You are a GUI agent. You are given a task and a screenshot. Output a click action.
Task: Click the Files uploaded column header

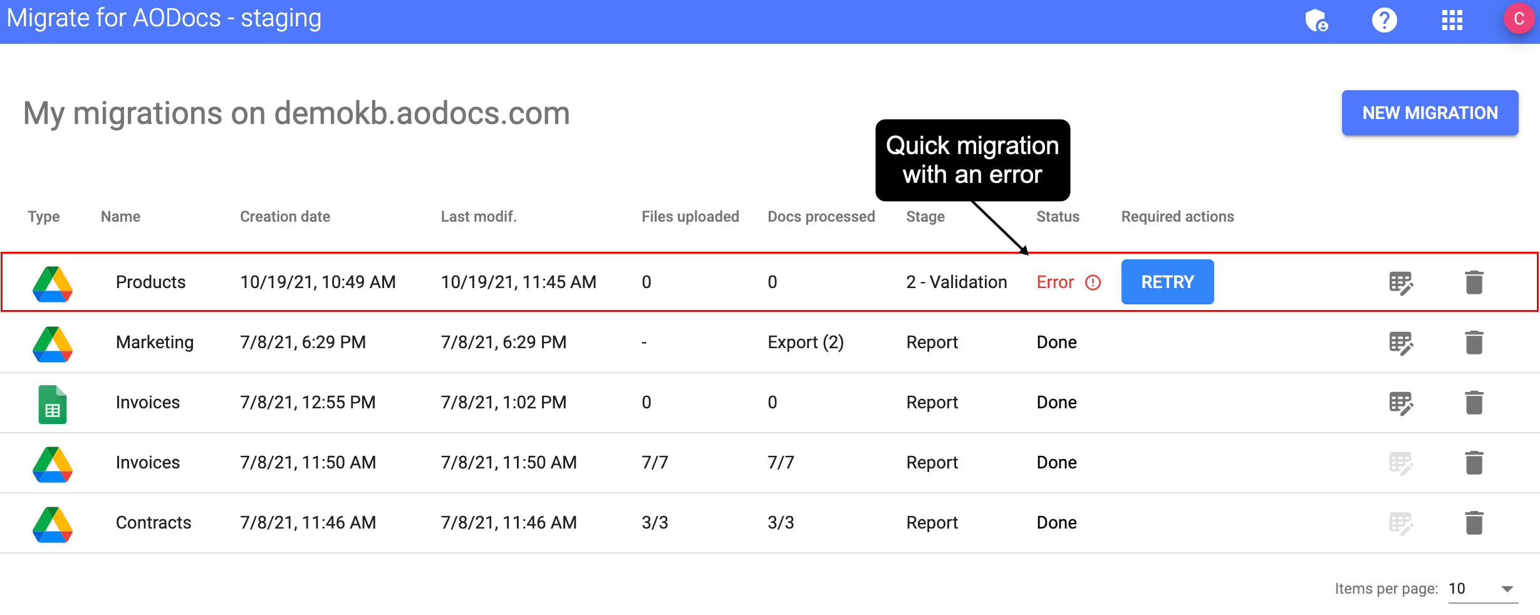[x=690, y=217]
